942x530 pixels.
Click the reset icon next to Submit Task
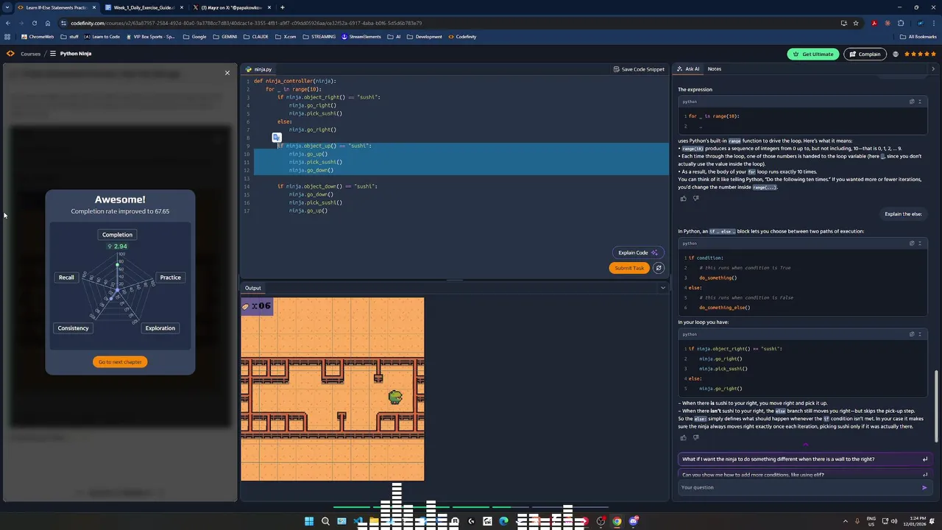pos(659,268)
